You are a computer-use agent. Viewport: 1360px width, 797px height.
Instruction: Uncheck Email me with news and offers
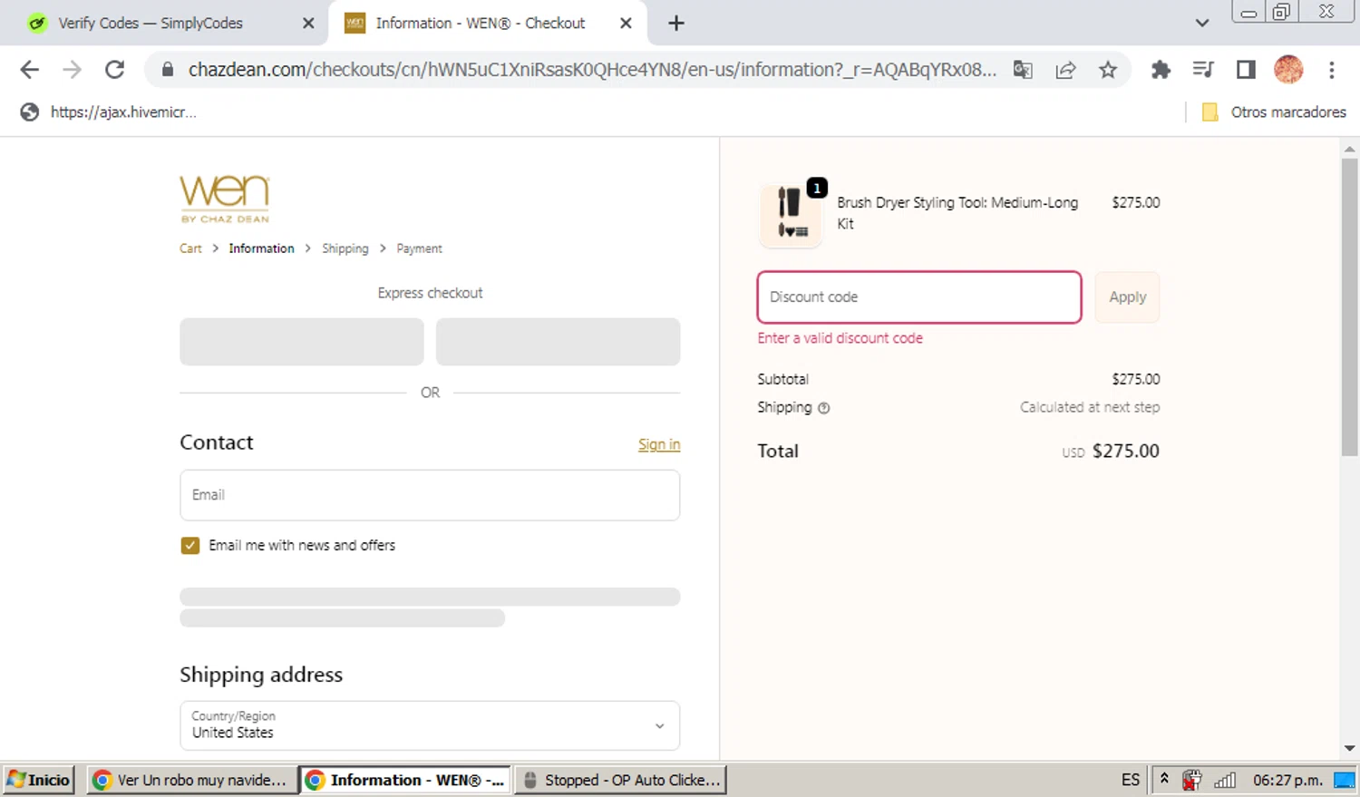(x=190, y=546)
